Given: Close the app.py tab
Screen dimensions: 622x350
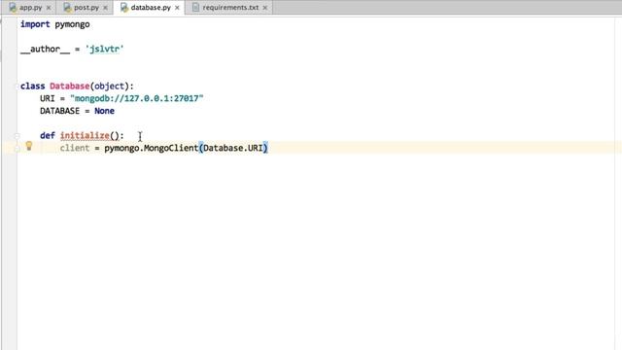Looking at the screenshot, I should pyautogui.click(x=49, y=8).
